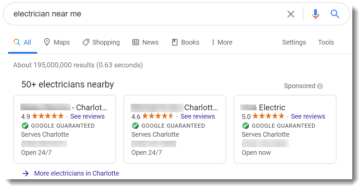This screenshot has width=364, height=191.
Task: Start voice search with the microphone icon
Action: click(315, 14)
